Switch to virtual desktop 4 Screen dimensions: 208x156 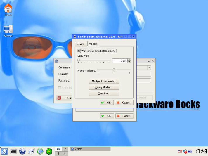(x=65, y=154)
